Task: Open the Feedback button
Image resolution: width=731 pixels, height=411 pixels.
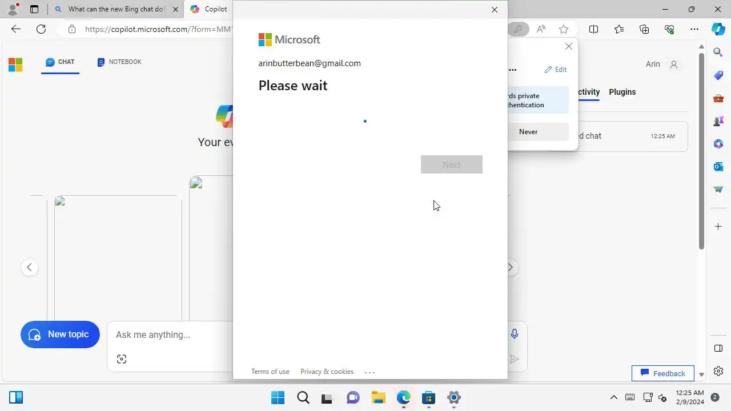Action: tap(663, 373)
